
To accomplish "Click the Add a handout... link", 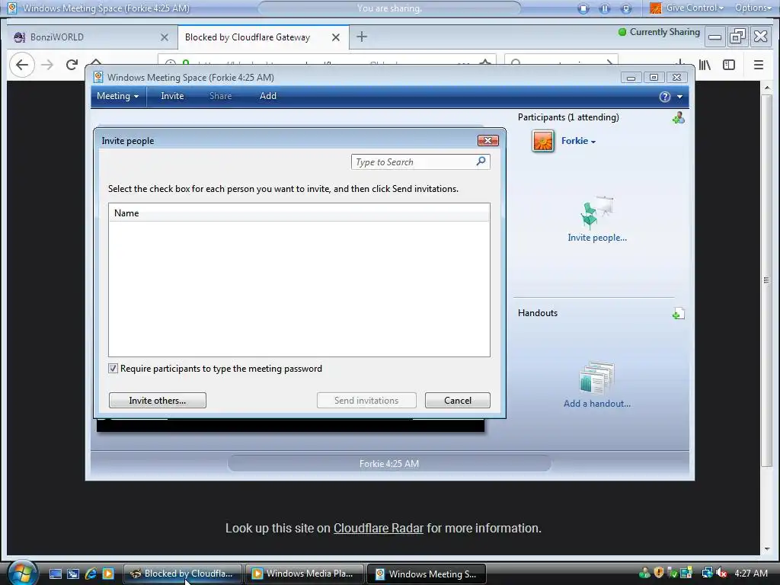I will point(597,404).
